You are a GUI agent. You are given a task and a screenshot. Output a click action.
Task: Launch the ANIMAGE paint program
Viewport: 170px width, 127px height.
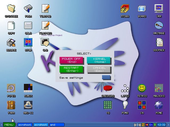(159, 26)
